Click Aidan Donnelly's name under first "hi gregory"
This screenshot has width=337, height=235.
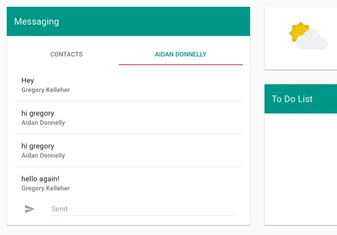click(43, 123)
